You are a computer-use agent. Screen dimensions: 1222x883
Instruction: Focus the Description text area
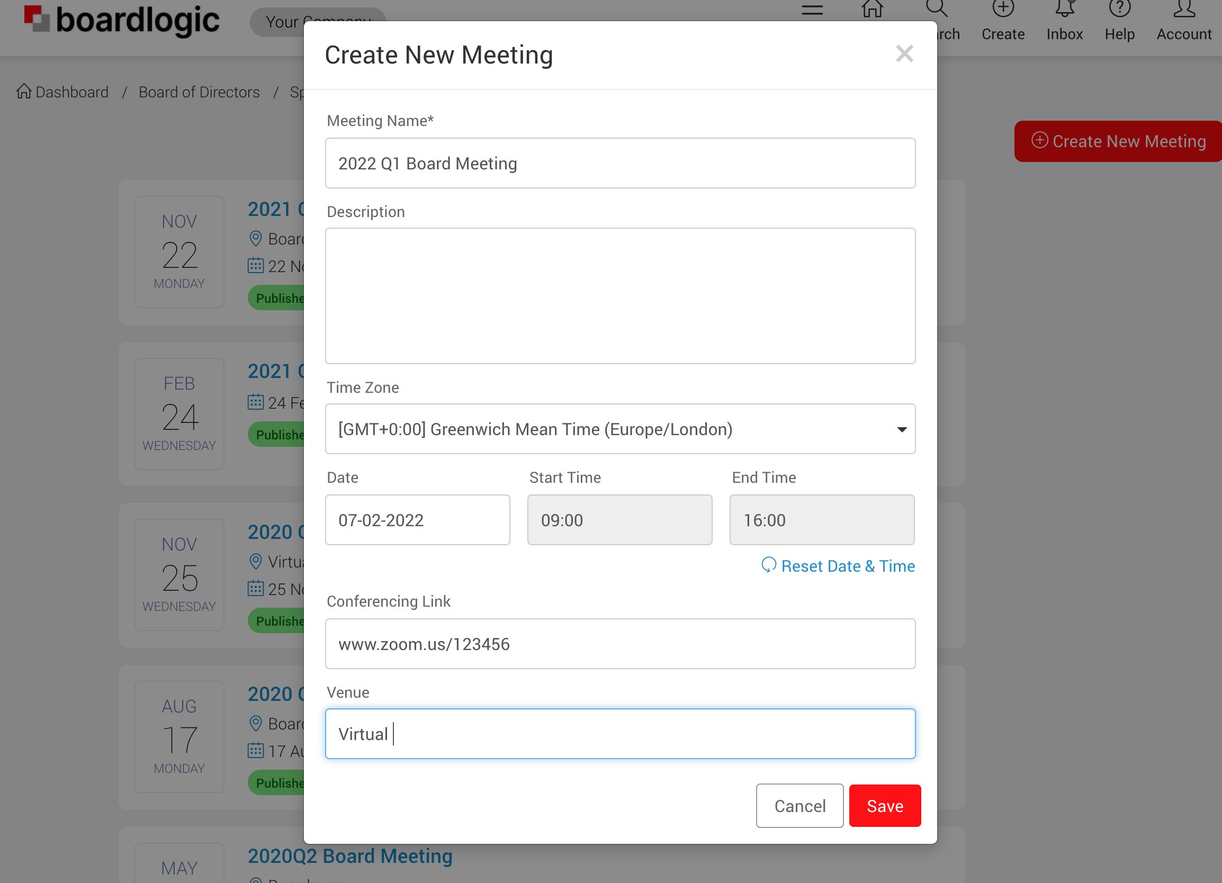coord(619,296)
